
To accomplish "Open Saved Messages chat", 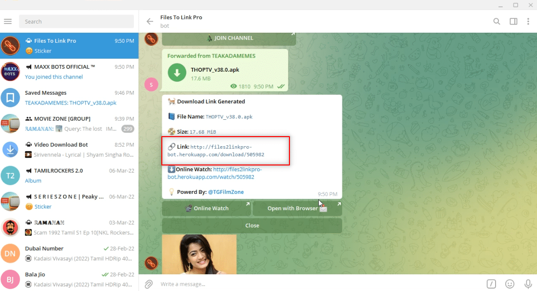I will tap(69, 98).
